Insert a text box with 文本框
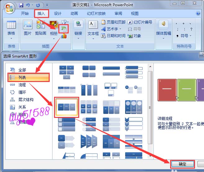The image size is (204, 172). pos(93,28)
